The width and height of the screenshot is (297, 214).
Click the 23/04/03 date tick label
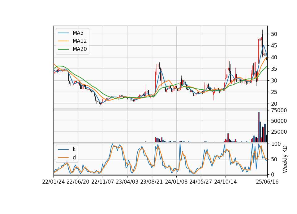[127, 182]
